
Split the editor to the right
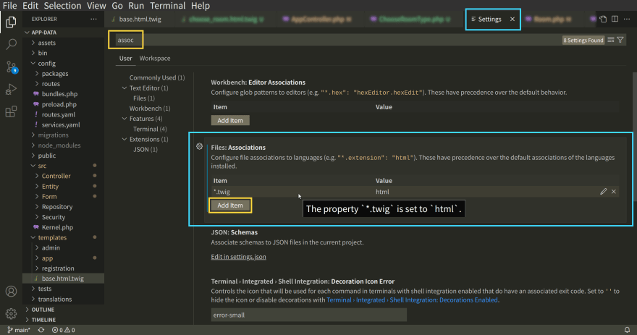(615, 19)
